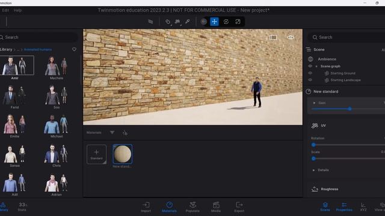
Task: Hide the Starting Ground object
Action: 310,73
